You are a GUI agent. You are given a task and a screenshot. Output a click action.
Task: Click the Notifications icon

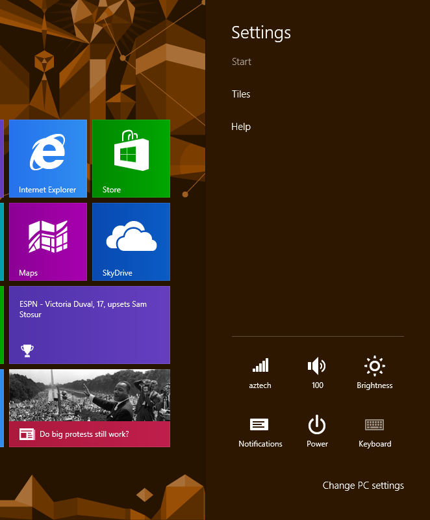tap(259, 424)
